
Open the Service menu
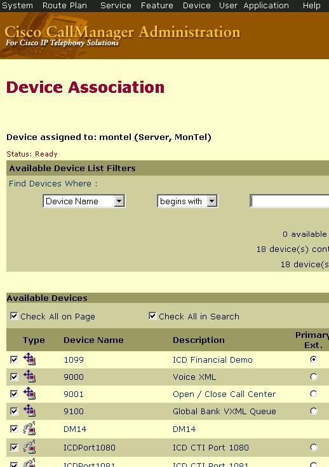pyautogui.click(x=116, y=5)
